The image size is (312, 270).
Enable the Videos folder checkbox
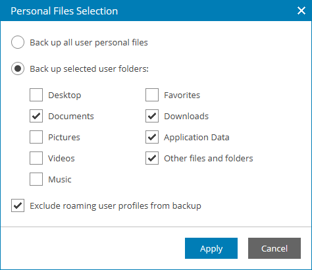tap(36, 158)
